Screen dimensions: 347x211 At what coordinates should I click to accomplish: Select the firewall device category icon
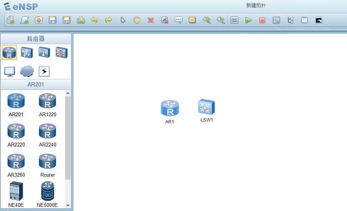coord(61,52)
